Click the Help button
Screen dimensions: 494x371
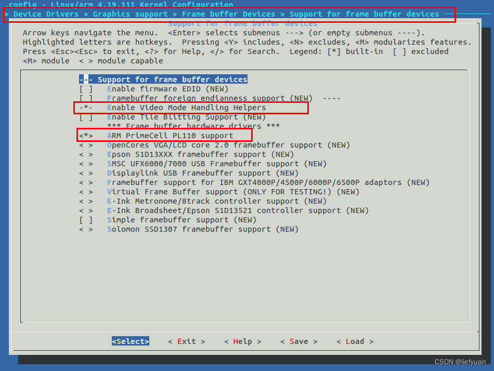coord(243,341)
